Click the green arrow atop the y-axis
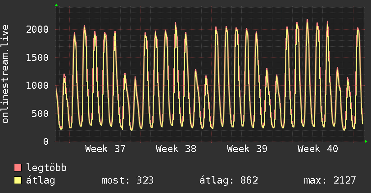The image size is (371, 193). 56,5
